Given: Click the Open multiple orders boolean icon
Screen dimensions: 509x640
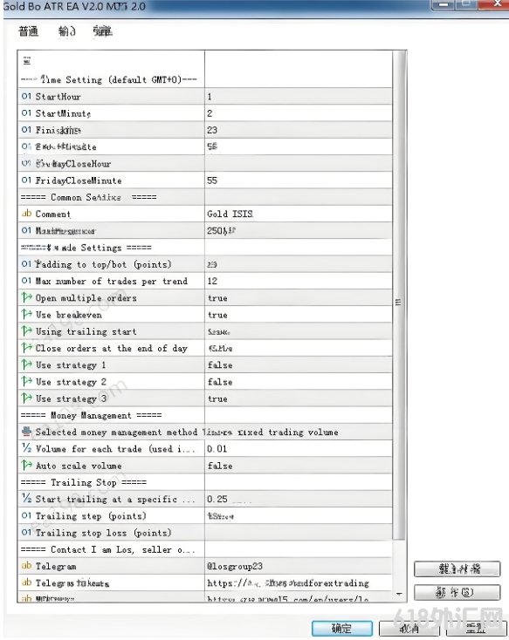Looking at the screenshot, I should [x=26, y=297].
